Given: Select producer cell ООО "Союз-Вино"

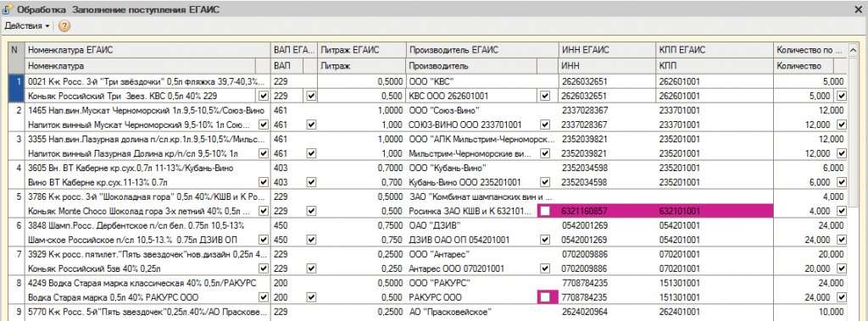Looking at the screenshot, I should coord(482,110).
